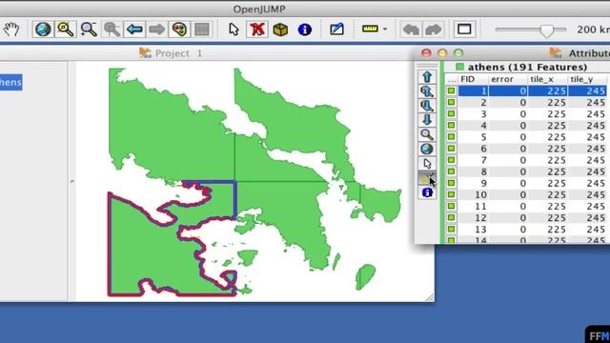This screenshot has width=610, height=343.
Task: Click the icon under the mouse pointer in Attributes
Action: click(427, 178)
